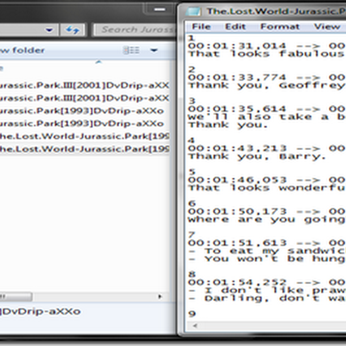
Task: Click the timestamp 00:01:35,614 in Notepad
Action: click(x=237, y=109)
